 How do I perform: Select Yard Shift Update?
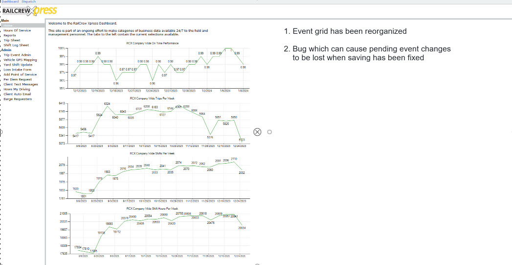(18, 65)
